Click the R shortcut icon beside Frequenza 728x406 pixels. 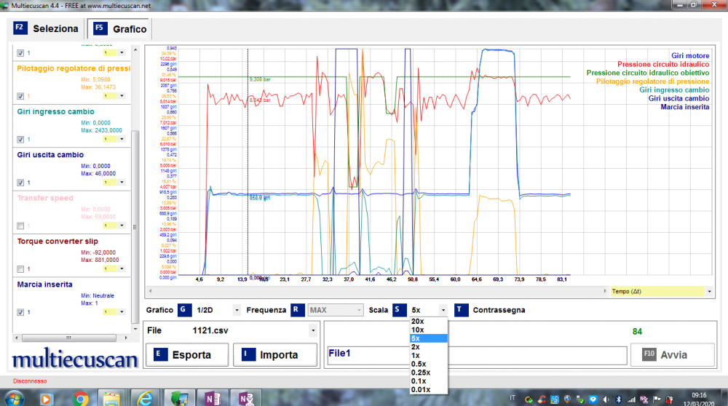[297, 310]
